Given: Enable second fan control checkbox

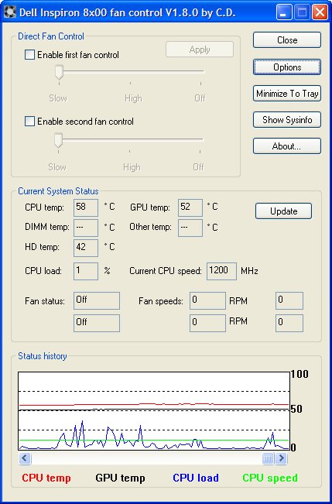Looking at the screenshot, I should coord(29,122).
